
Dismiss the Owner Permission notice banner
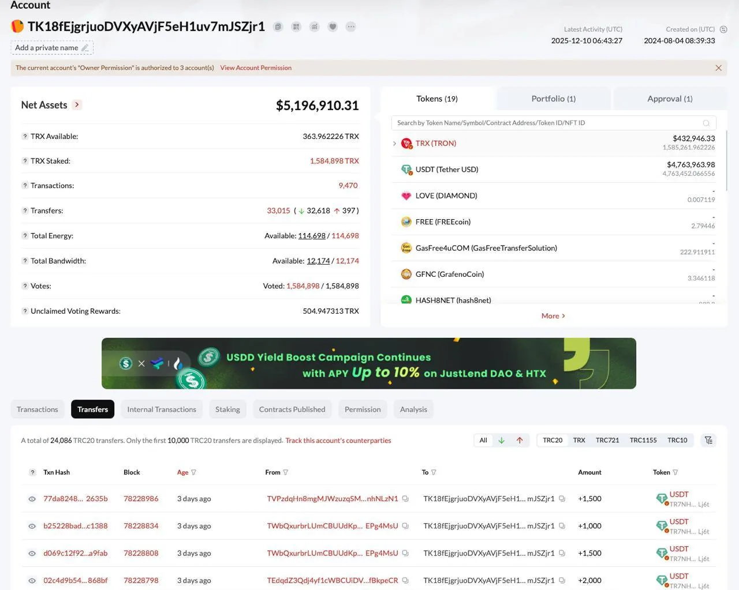(x=718, y=68)
